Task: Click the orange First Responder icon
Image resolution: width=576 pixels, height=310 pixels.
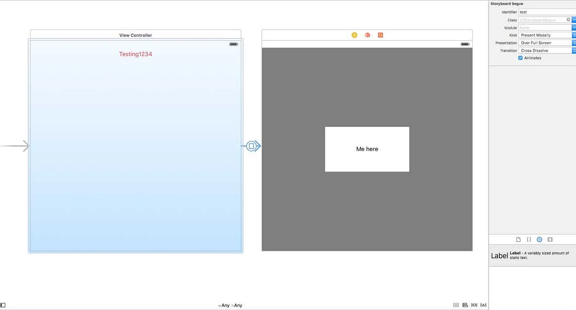Action: pyautogui.click(x=367, y=35)
